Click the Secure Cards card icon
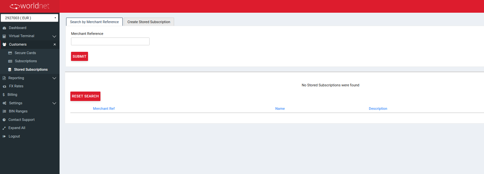This screenshot has width=484, height=174. pyautogui.click(x=10, y=53)
